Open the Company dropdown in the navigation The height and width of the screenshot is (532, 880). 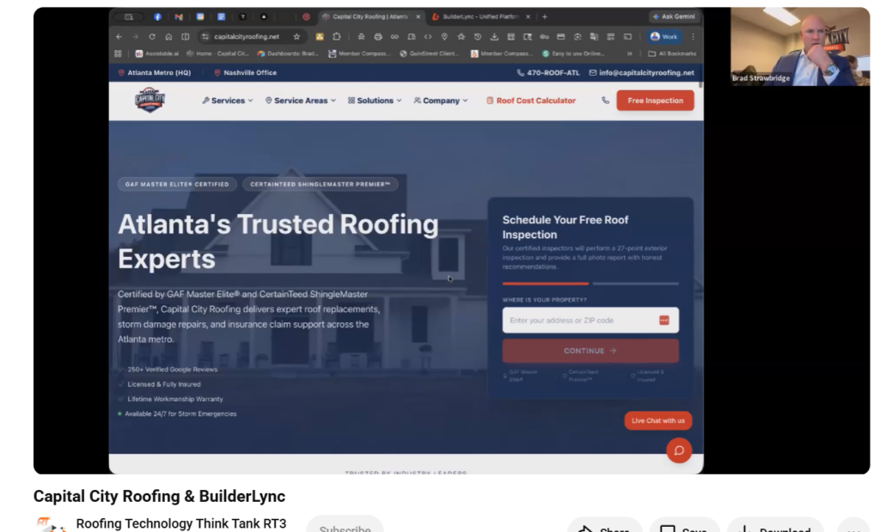pos(441,101)
